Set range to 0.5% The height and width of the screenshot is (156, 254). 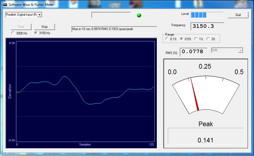click(x=182, y=39)
